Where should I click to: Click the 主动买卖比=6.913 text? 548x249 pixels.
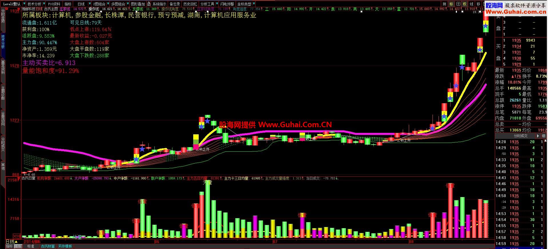pyautogui.click(x=49, y=63)
